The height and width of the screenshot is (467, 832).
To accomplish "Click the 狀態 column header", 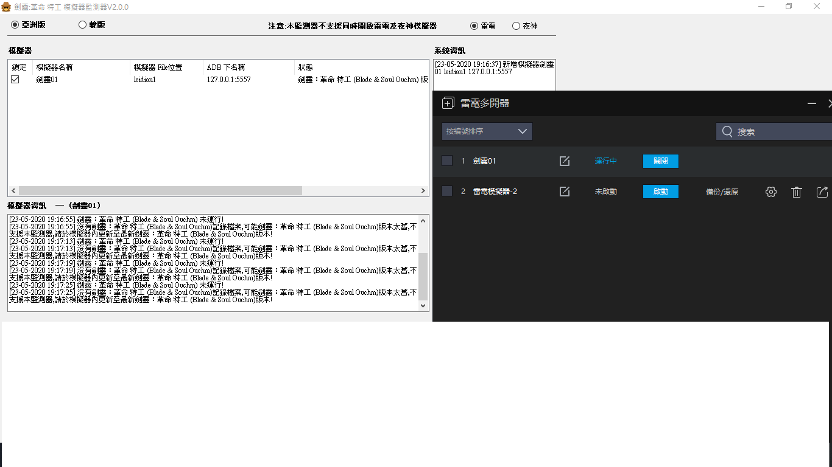I will tap(362, 67).
